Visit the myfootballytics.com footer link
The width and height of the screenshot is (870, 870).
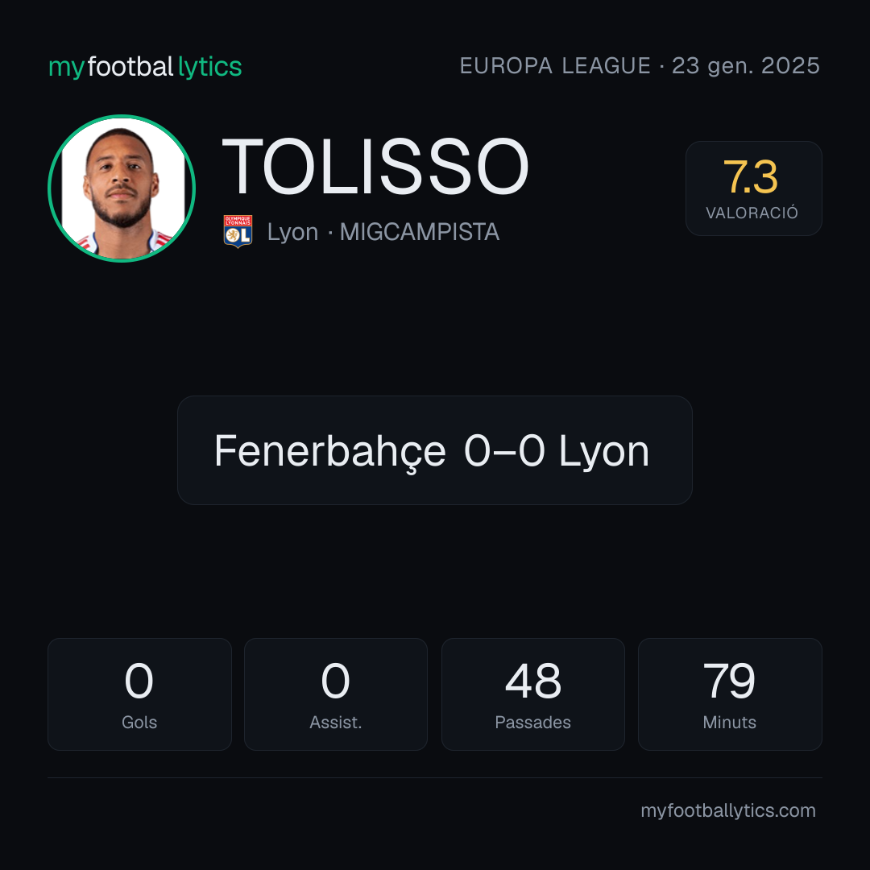click(728, 810)
